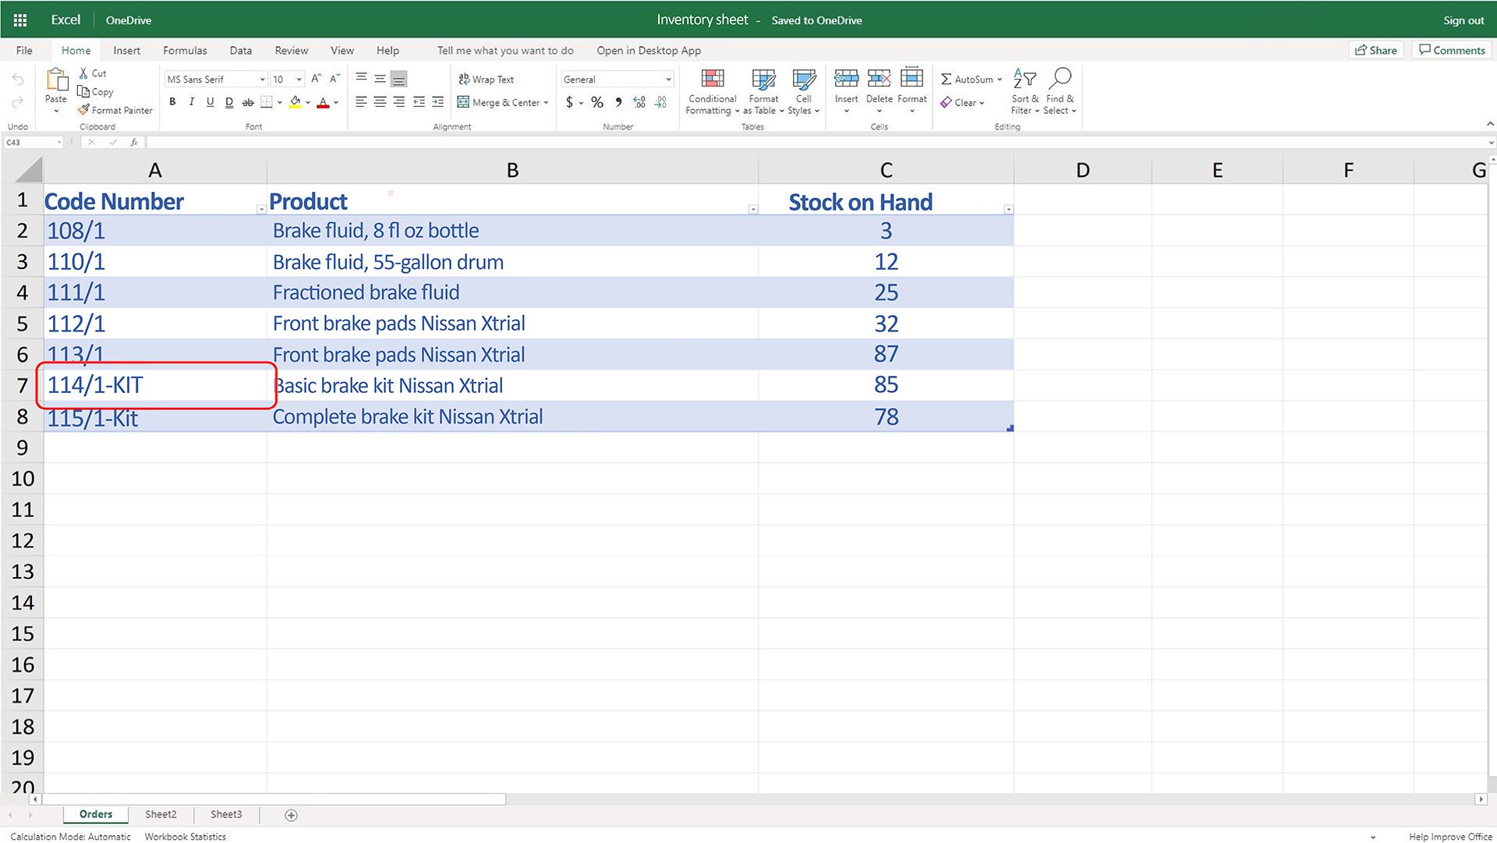Screen dimensions: 1497x843
Task: Click the Sort & Filter icon
Action: [1025, 79]
